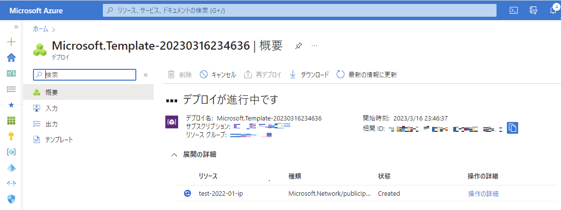Open All services list icon
The width and height of the screenshot is (561, 210).
click(11, 89)
